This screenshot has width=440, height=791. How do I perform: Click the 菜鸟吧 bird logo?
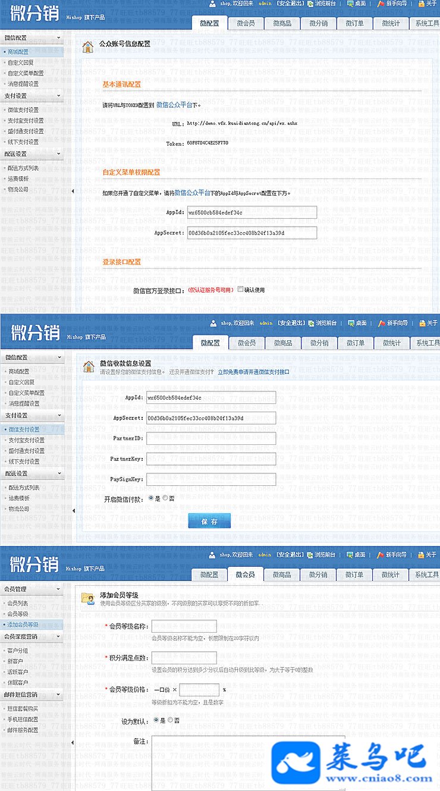(296, 758)
